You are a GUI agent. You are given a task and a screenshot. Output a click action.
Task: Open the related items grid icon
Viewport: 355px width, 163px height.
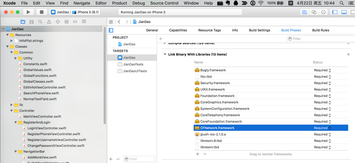(x=111, y=22)
